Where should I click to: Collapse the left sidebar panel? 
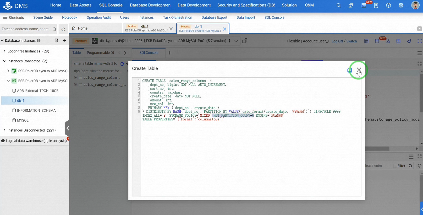[x=67, y=128]
